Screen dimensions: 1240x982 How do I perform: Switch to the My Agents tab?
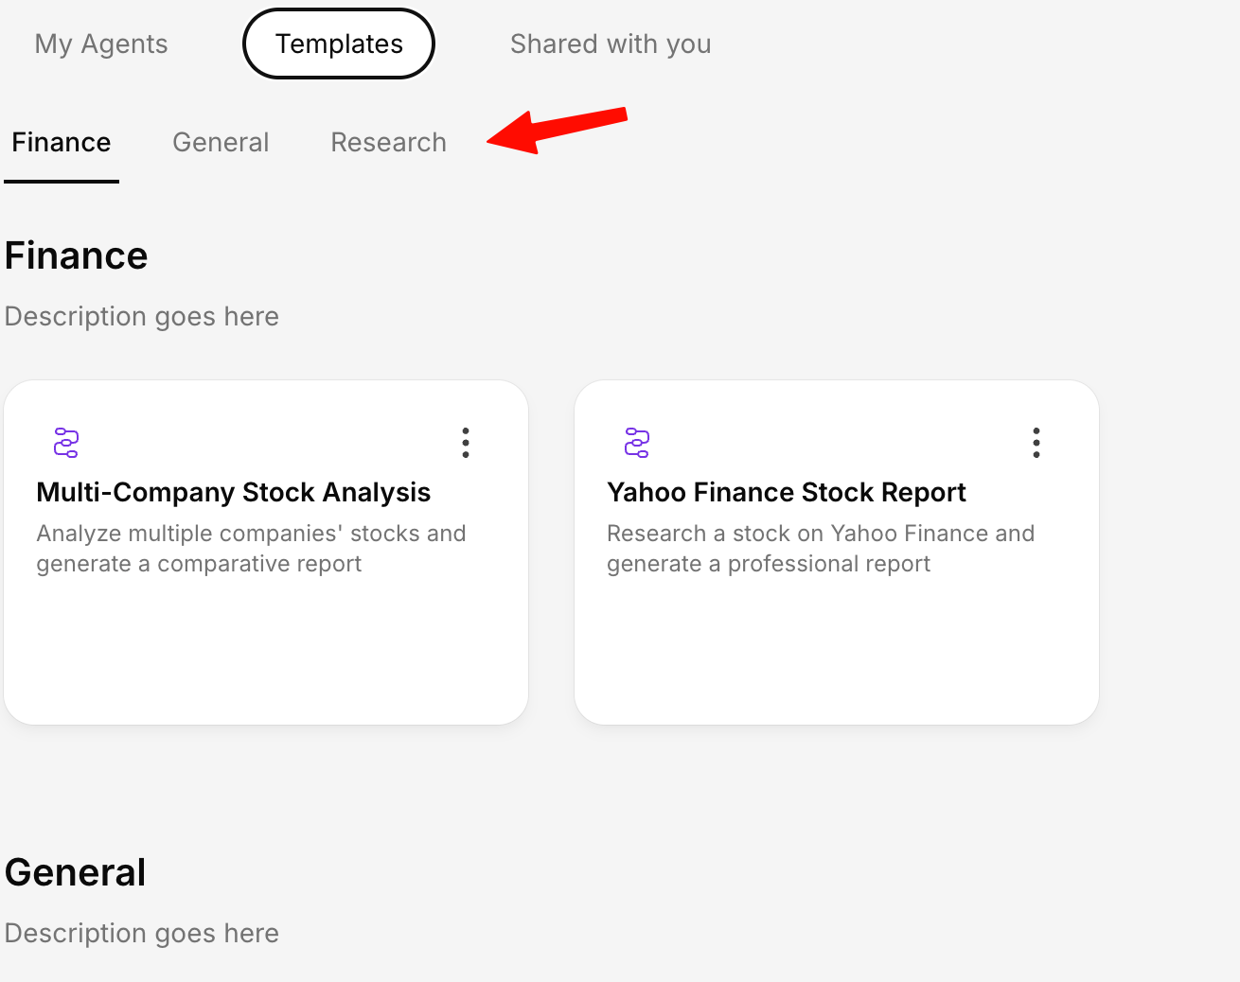(101, 44)
